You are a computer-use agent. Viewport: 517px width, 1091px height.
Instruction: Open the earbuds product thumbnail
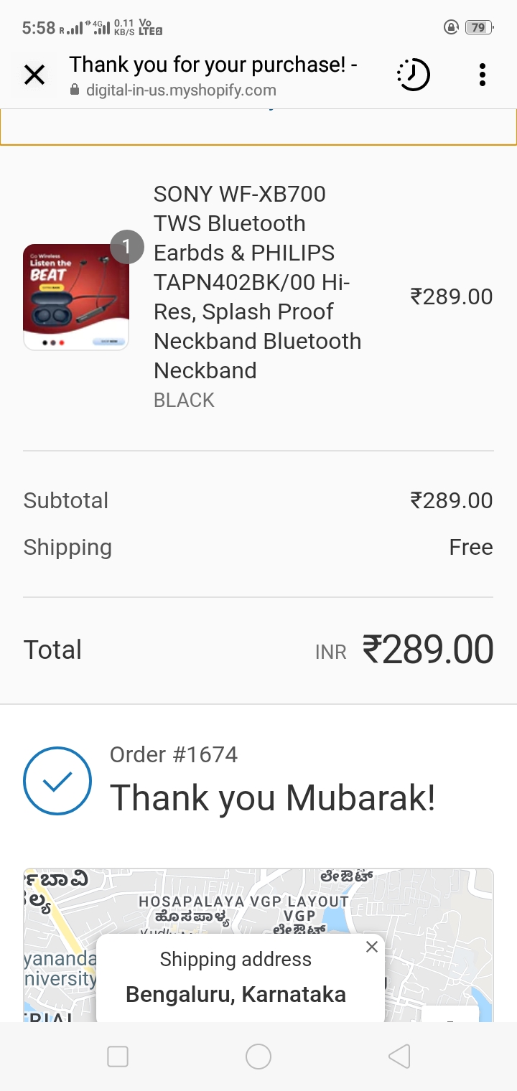coord(76,297)
